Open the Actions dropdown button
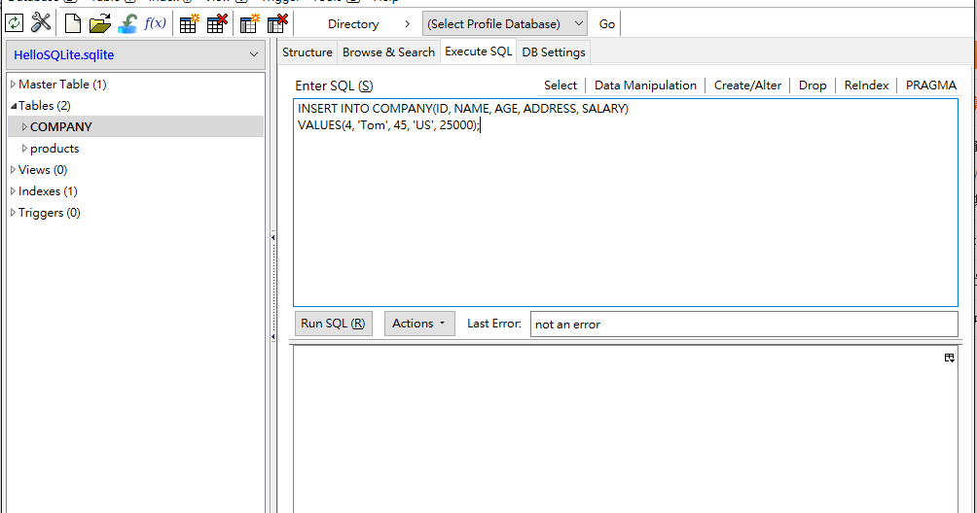The height and width of the screenshot is (513, 977). pyautogui.click(x=419, y=324)
